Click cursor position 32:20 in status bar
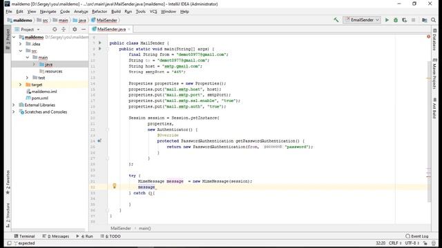This screenshot has height=248, width=442. [381, 243]
